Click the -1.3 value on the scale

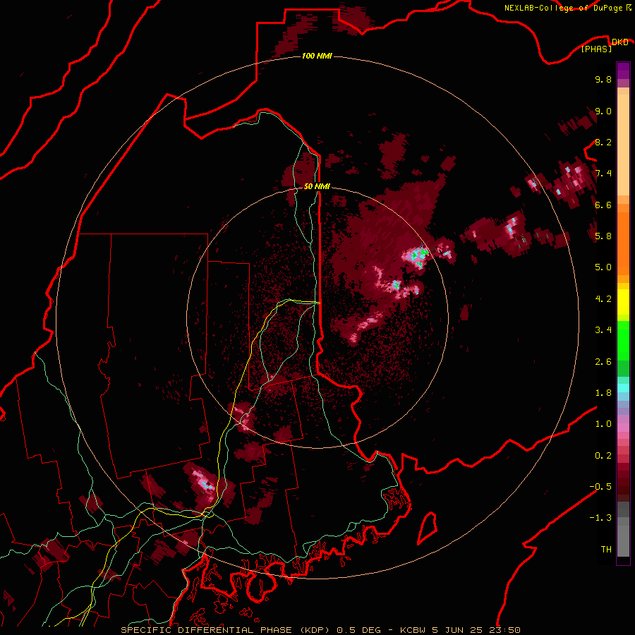pos(600,518)
